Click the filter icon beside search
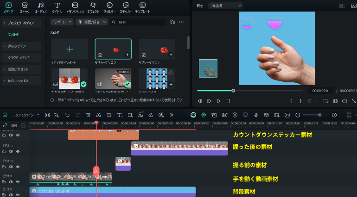Image resolution: width=357 pixels, height=197 pixels. pos(172,22)
